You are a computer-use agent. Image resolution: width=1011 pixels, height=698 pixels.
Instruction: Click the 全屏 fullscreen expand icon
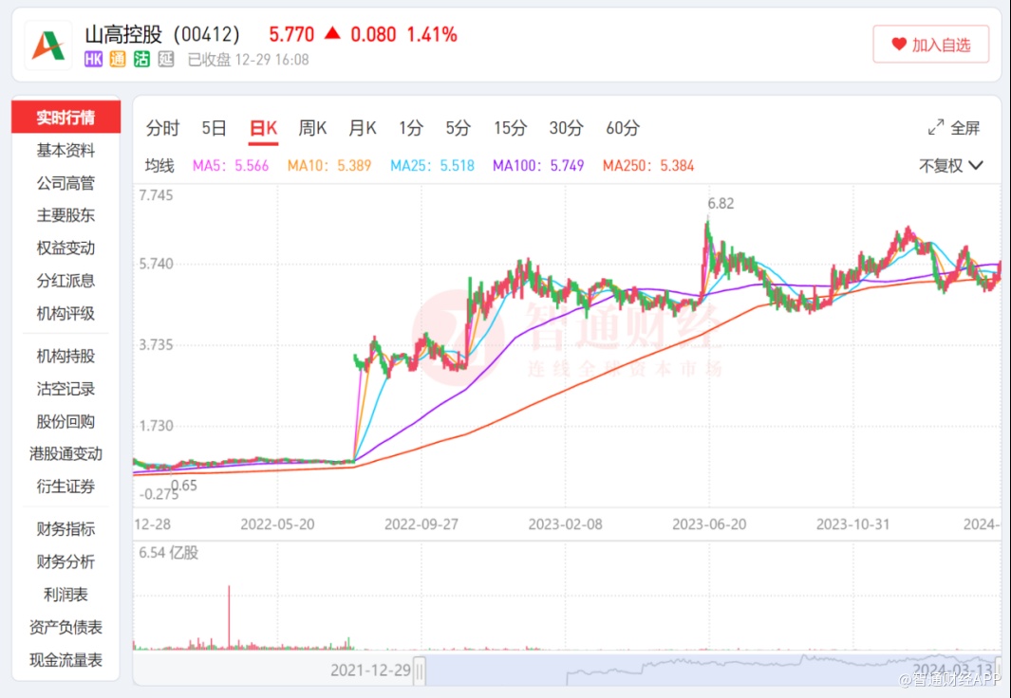pyautogui.click(x=935, y=128)
